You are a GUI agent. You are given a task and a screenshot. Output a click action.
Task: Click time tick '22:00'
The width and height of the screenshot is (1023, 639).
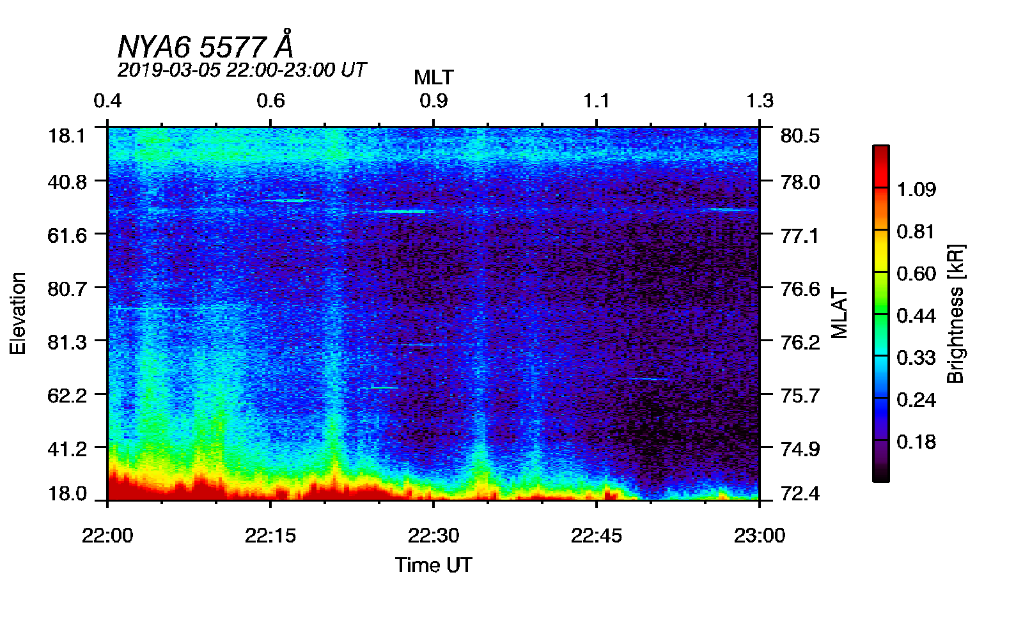pyautogui.click(x=107, y=535)
